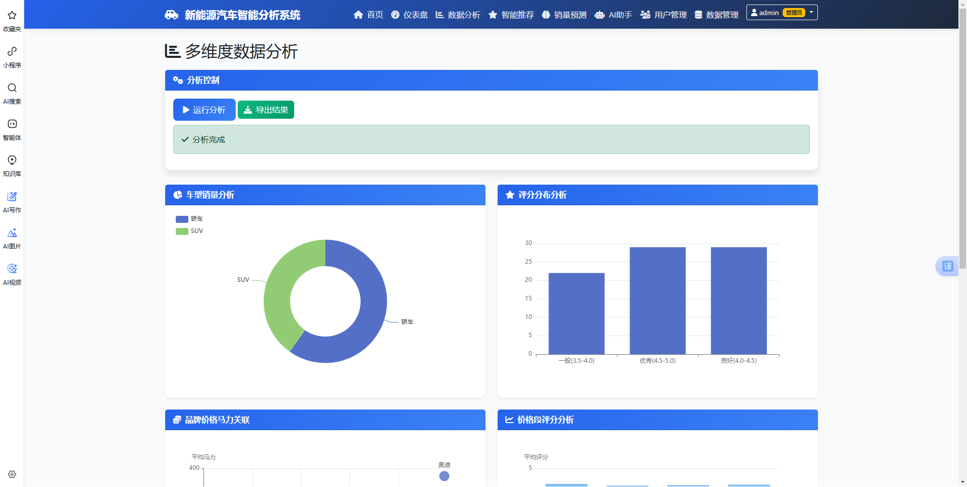967x487 pixels.
Task: Click the checkmark icon in 分析完成 alert
Action: pos(185,139)
